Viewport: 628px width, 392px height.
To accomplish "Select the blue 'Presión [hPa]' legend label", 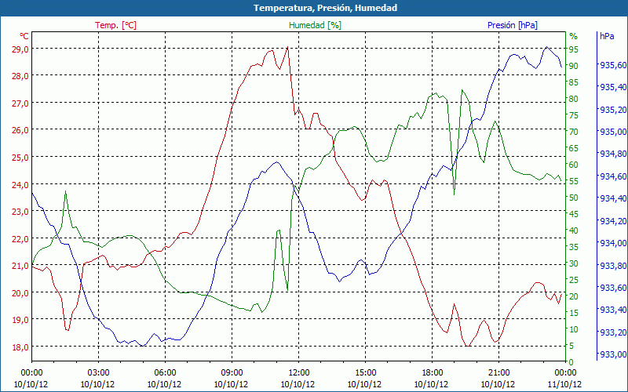I will [x=513, y=25].
